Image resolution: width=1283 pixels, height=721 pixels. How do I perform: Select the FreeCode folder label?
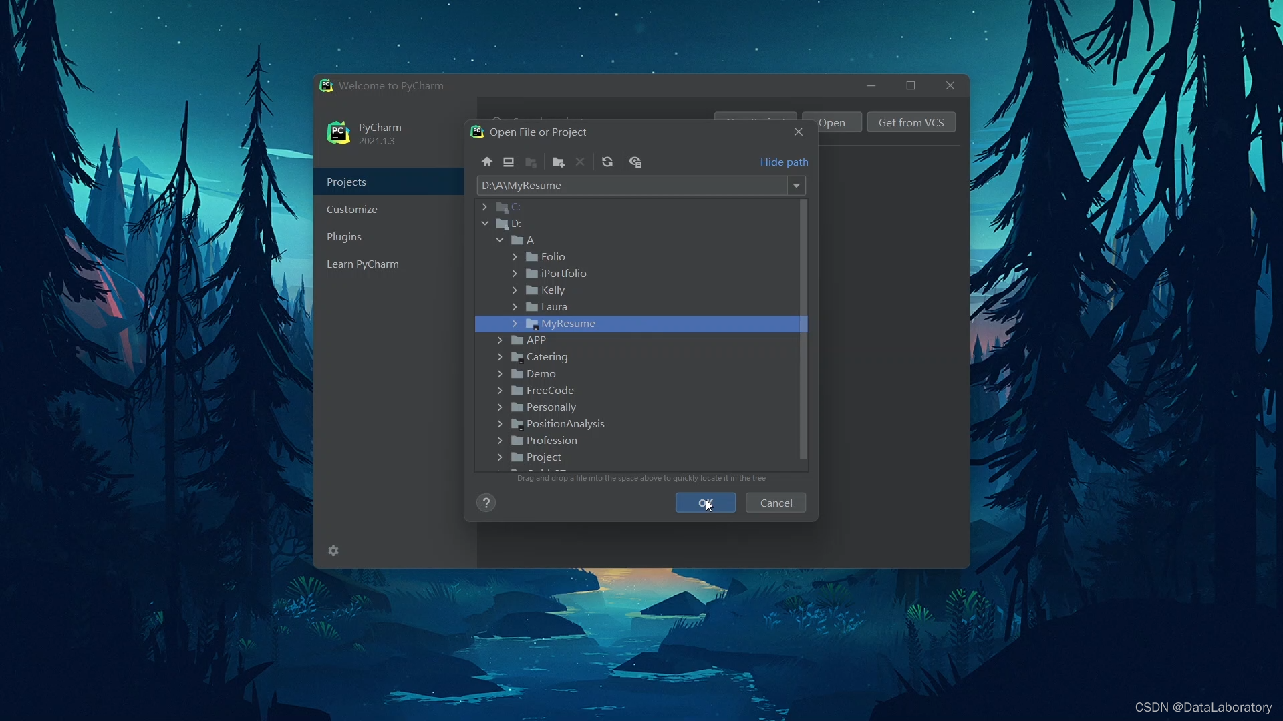pyautogui.click(x=550, y=391)
